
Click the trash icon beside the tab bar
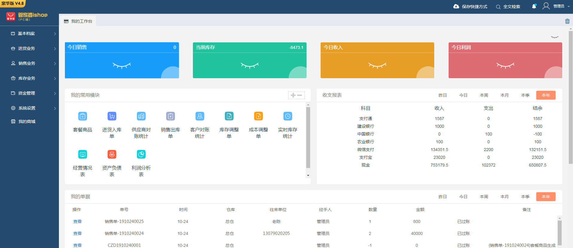click(x=567, y=21)
